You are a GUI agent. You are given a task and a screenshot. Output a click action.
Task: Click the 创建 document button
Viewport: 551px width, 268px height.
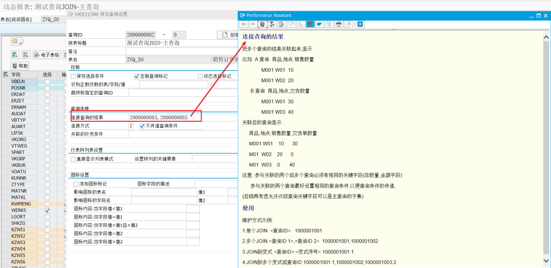pos(228,35)
